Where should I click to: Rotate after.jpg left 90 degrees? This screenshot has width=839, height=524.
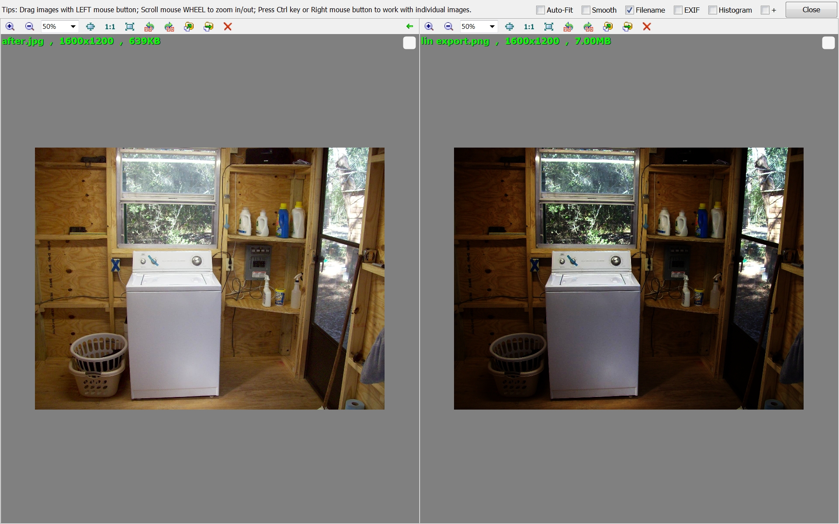click(x=149, y=27)
